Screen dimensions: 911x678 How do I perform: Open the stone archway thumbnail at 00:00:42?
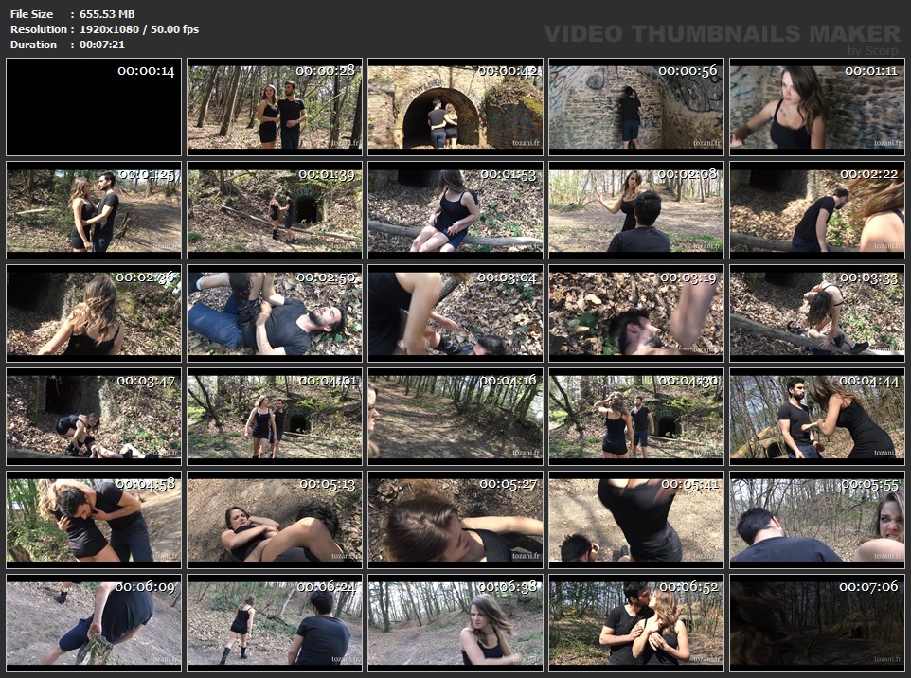tap(455, 107)
